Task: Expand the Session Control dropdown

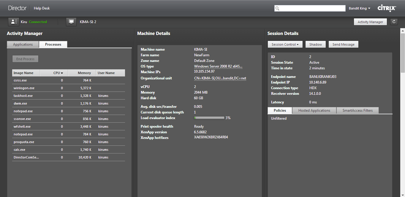Action: [x=285, y=44]
